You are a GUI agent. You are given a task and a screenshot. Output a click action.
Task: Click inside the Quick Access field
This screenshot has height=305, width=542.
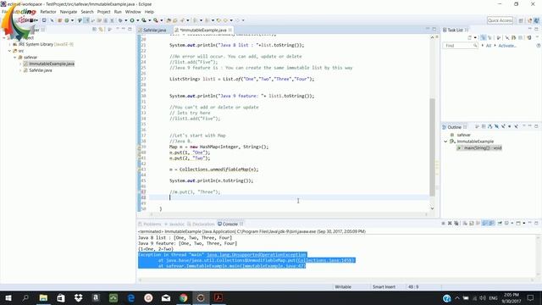point(500,20)
